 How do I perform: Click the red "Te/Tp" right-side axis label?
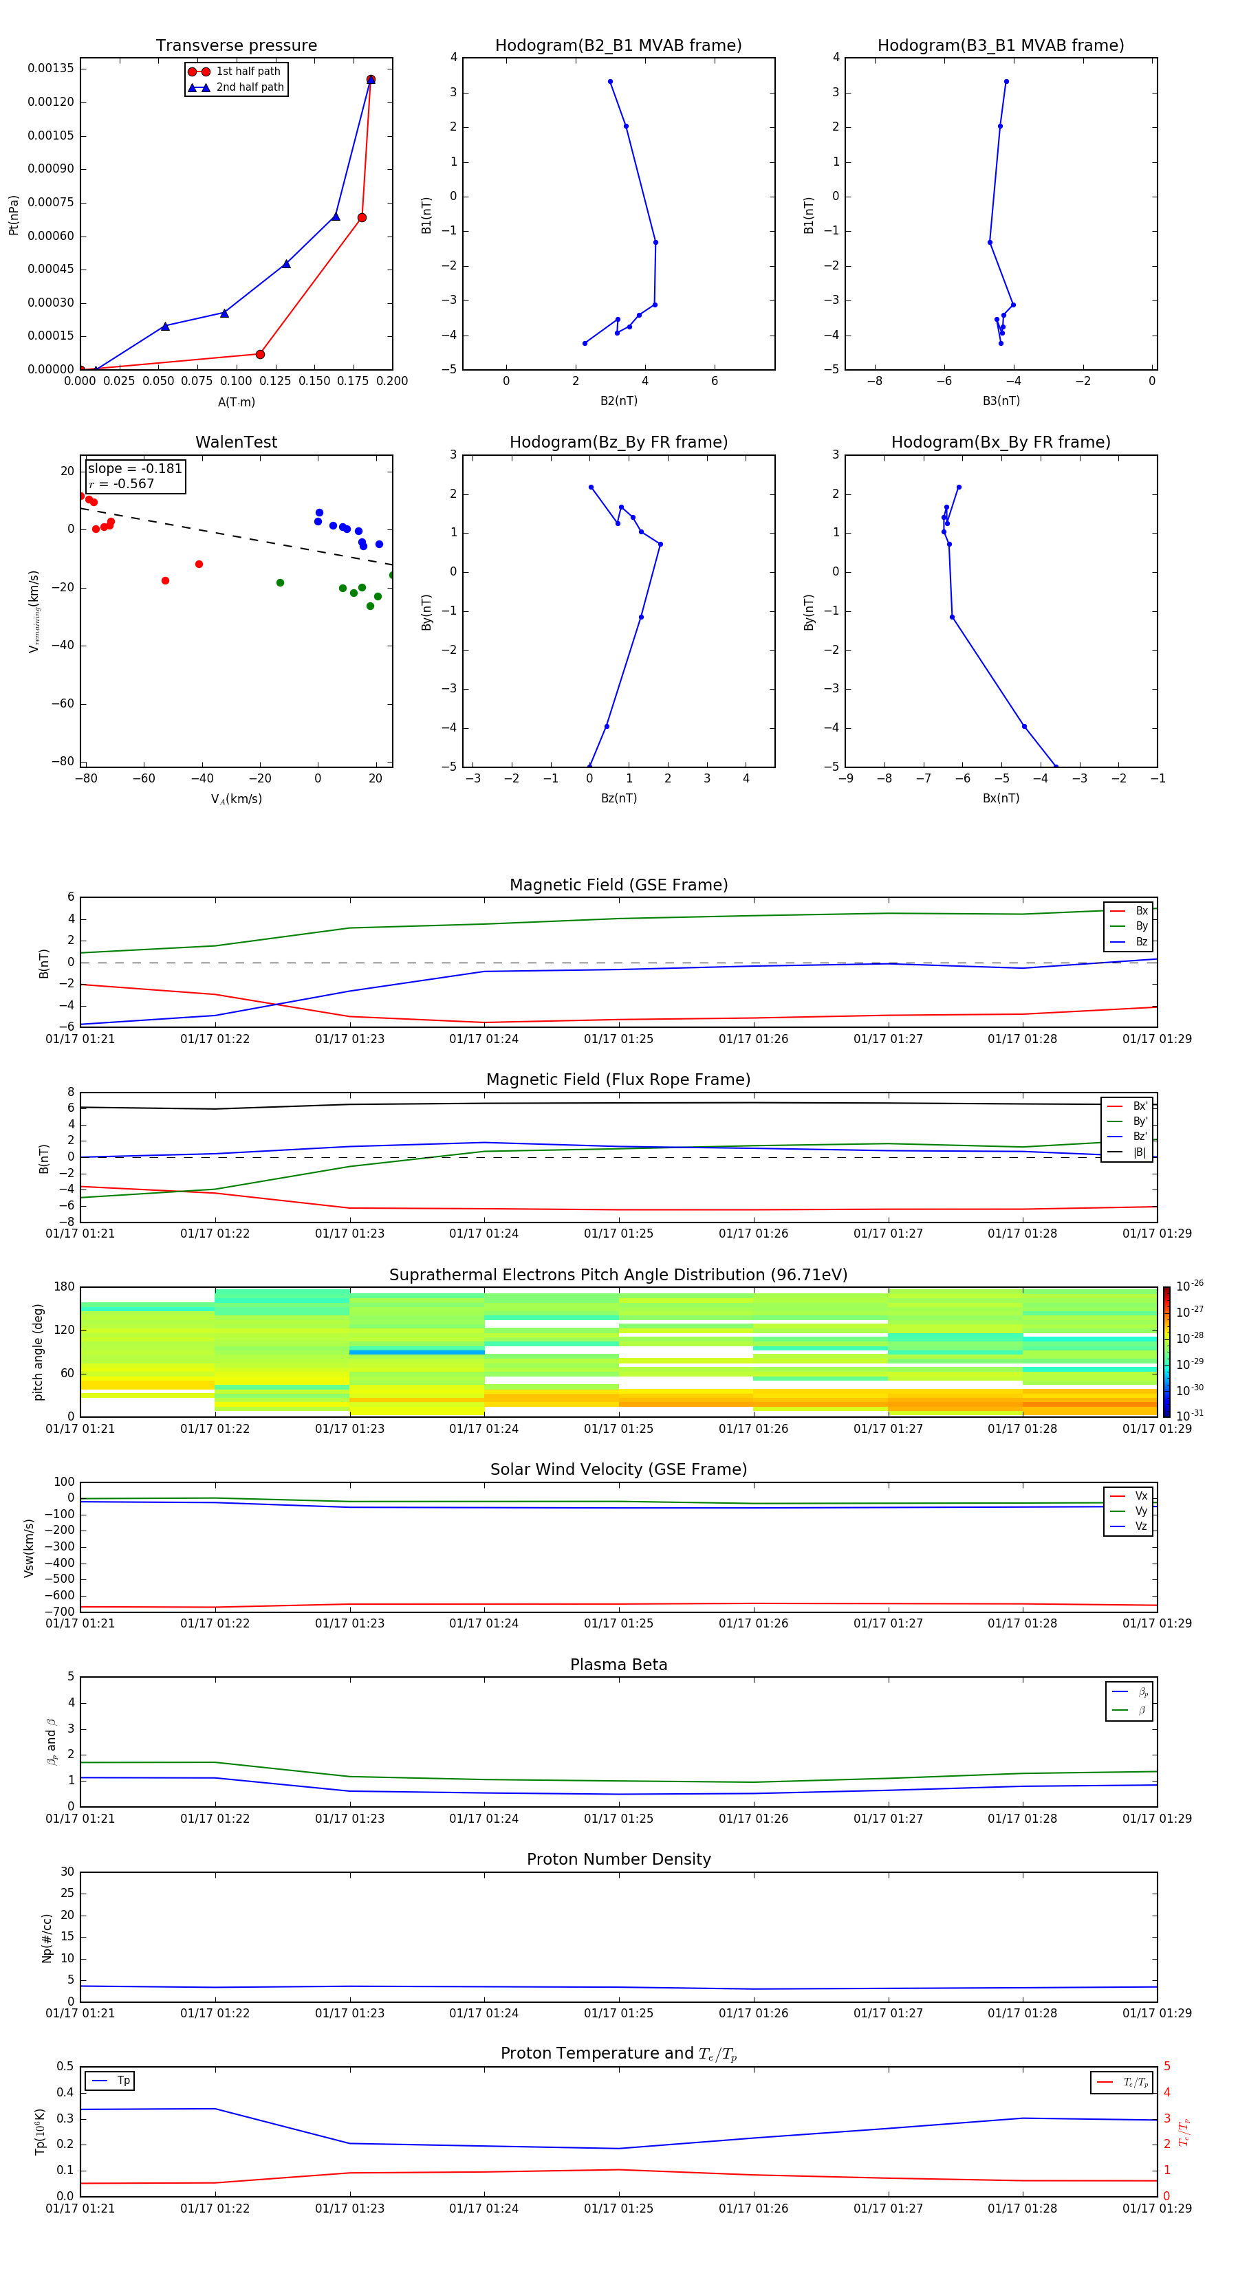tap(1184, 2131)
